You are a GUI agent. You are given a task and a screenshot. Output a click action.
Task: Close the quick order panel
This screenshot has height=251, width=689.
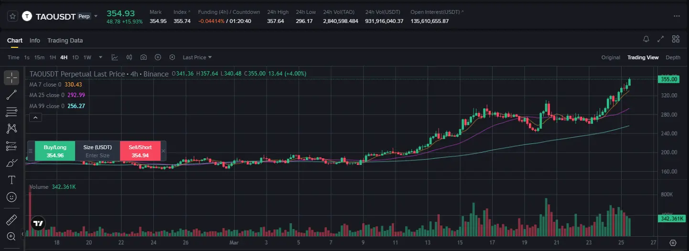pos(163,151)
